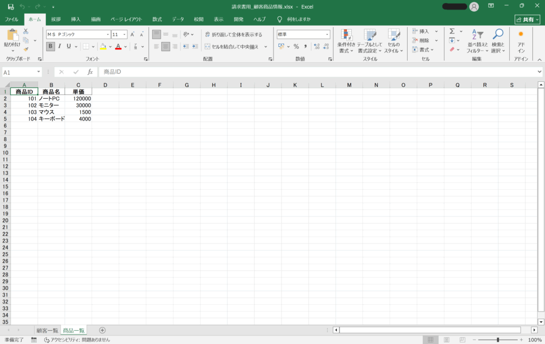Viewport: 545px width, 344px height.
Task: Align cell content to the top
Action: [x=156, y=35]
